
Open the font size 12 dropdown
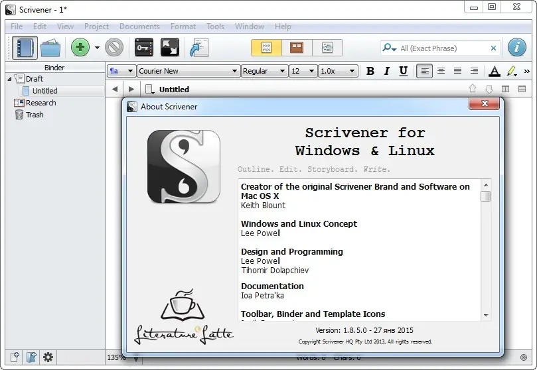[x=303, y=71]
